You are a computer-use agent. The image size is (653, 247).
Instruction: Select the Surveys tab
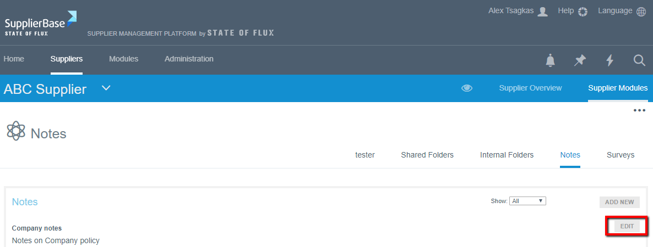point(621,155)
